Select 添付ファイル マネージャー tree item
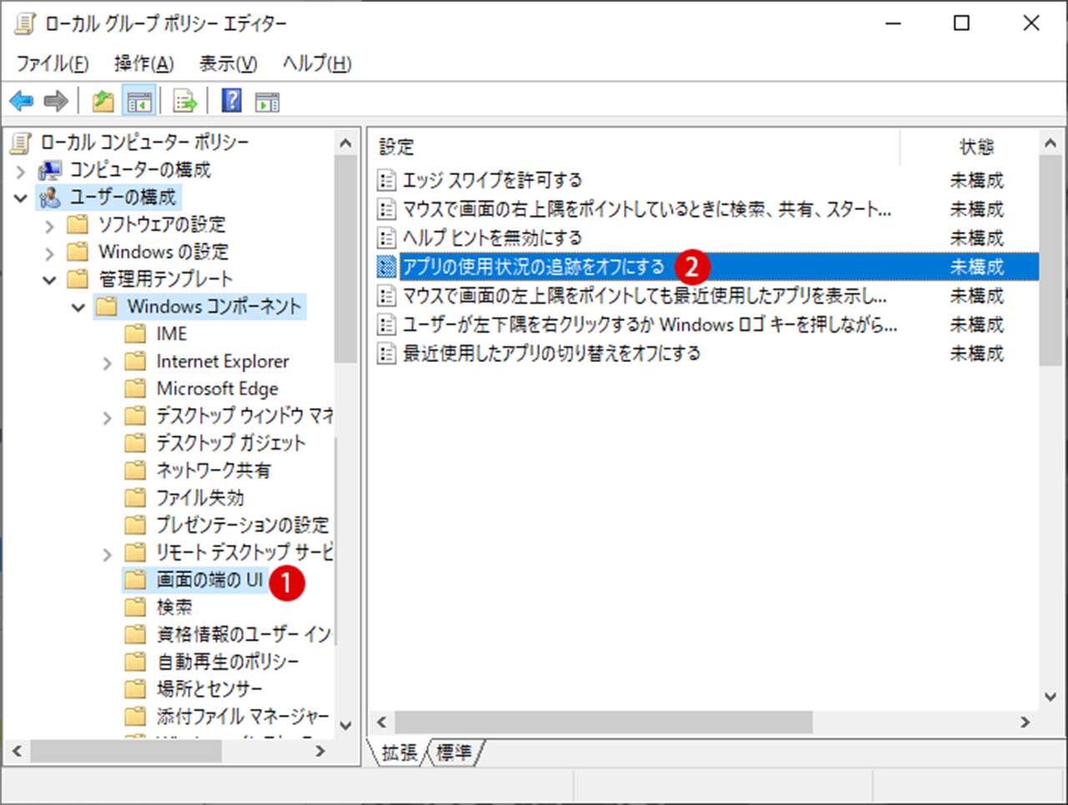This screenshot has height=805, width=1068. pyautogui.click(x=242, y=717)
